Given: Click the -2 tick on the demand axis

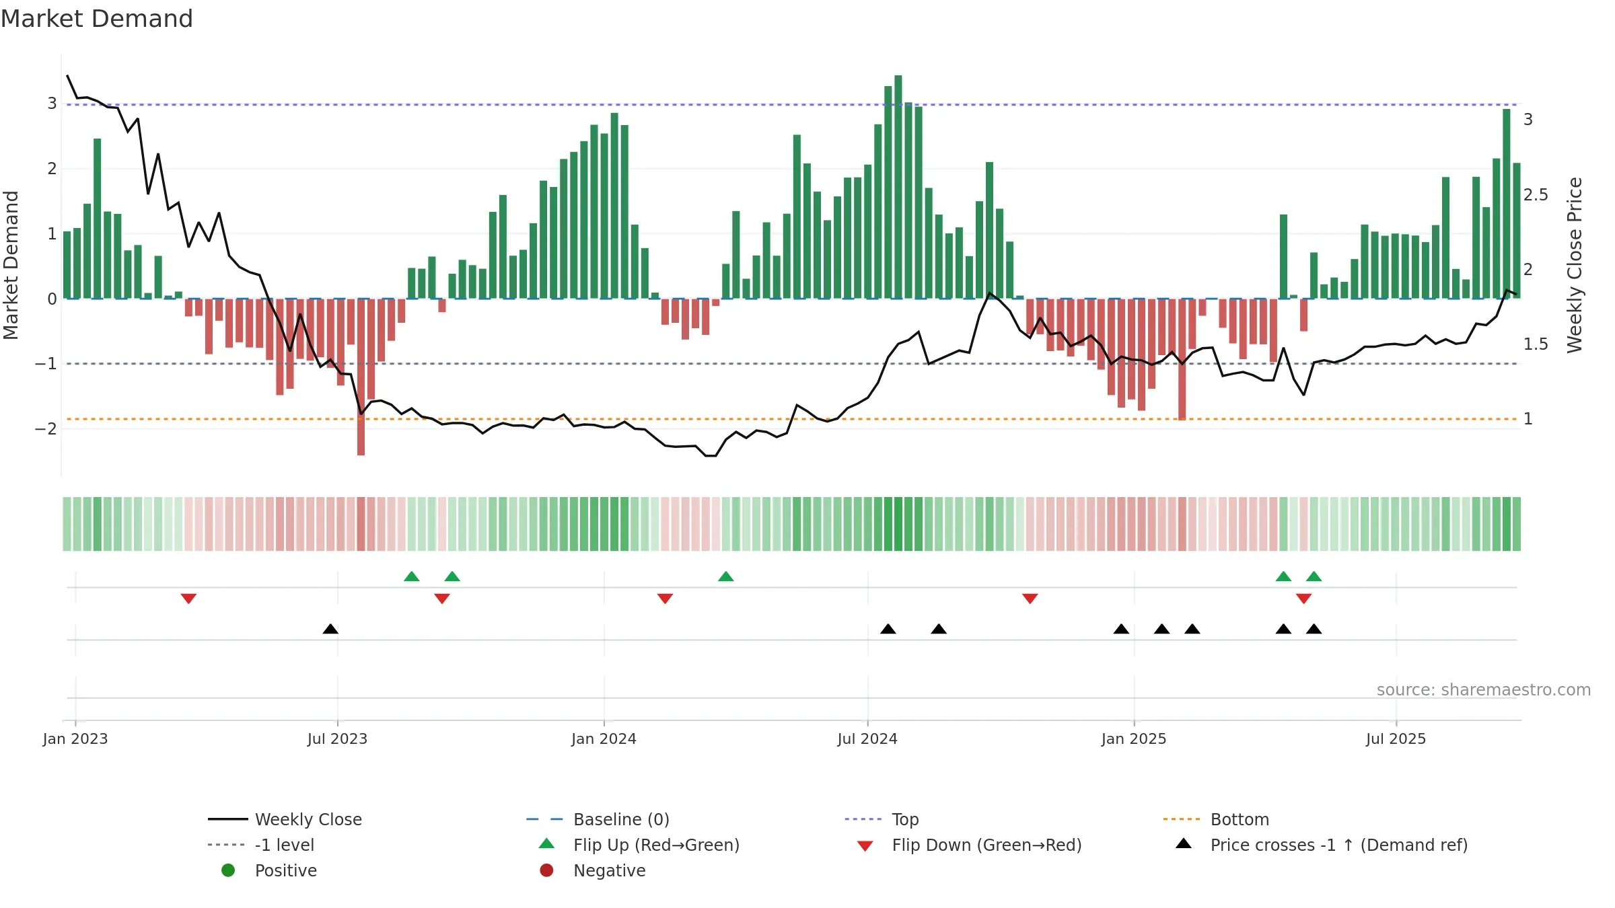Looking at the screenshot, I should (46, 428).
